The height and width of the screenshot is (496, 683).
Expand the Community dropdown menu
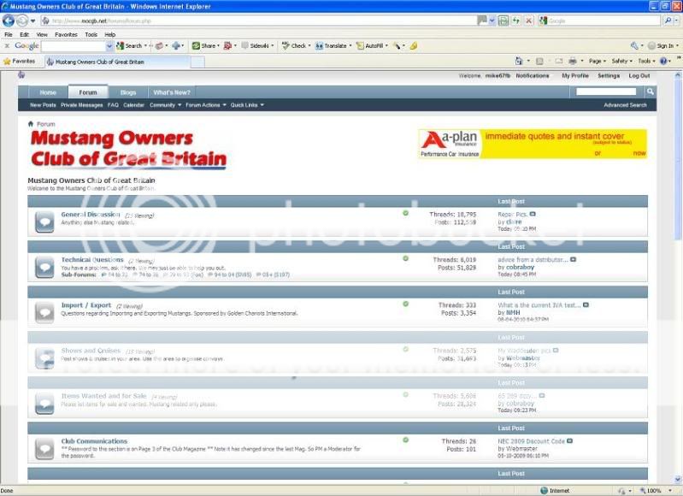tap(165, 105)
